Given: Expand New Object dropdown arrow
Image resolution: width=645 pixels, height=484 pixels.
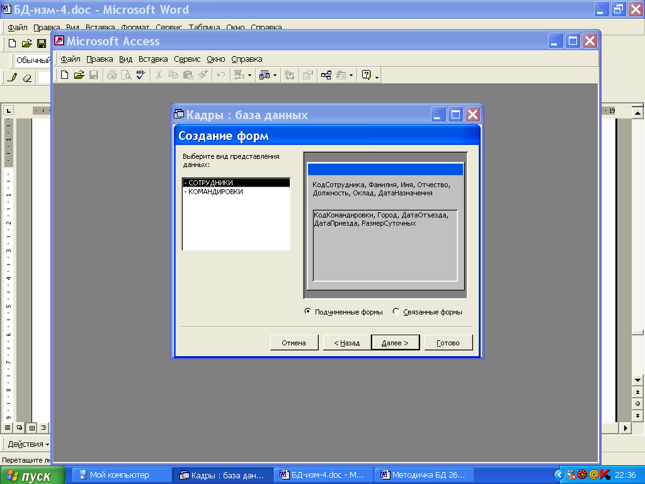Looking at the screenshot, I should (351, 76).
